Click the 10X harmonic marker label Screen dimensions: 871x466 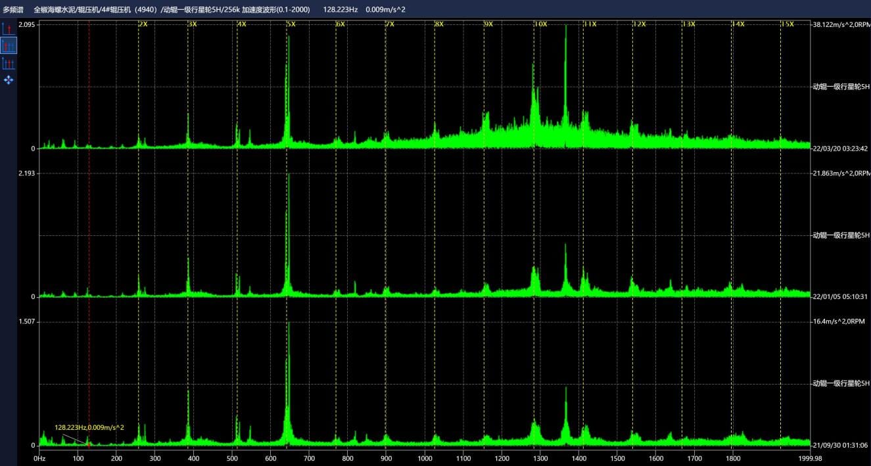pos(540,24)
